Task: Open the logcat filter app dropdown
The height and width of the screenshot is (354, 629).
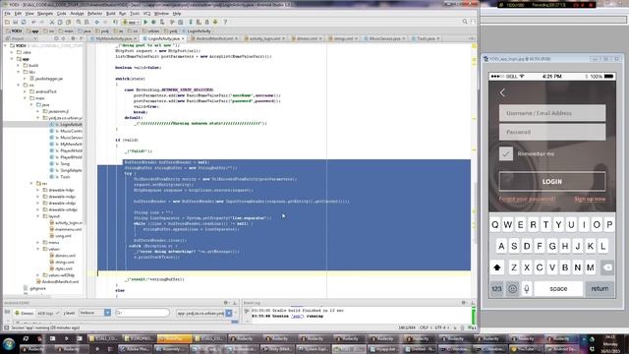Action: [203, 313]
